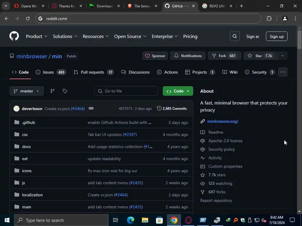
Task: Click the browser address bar
Action: [148, 19]
